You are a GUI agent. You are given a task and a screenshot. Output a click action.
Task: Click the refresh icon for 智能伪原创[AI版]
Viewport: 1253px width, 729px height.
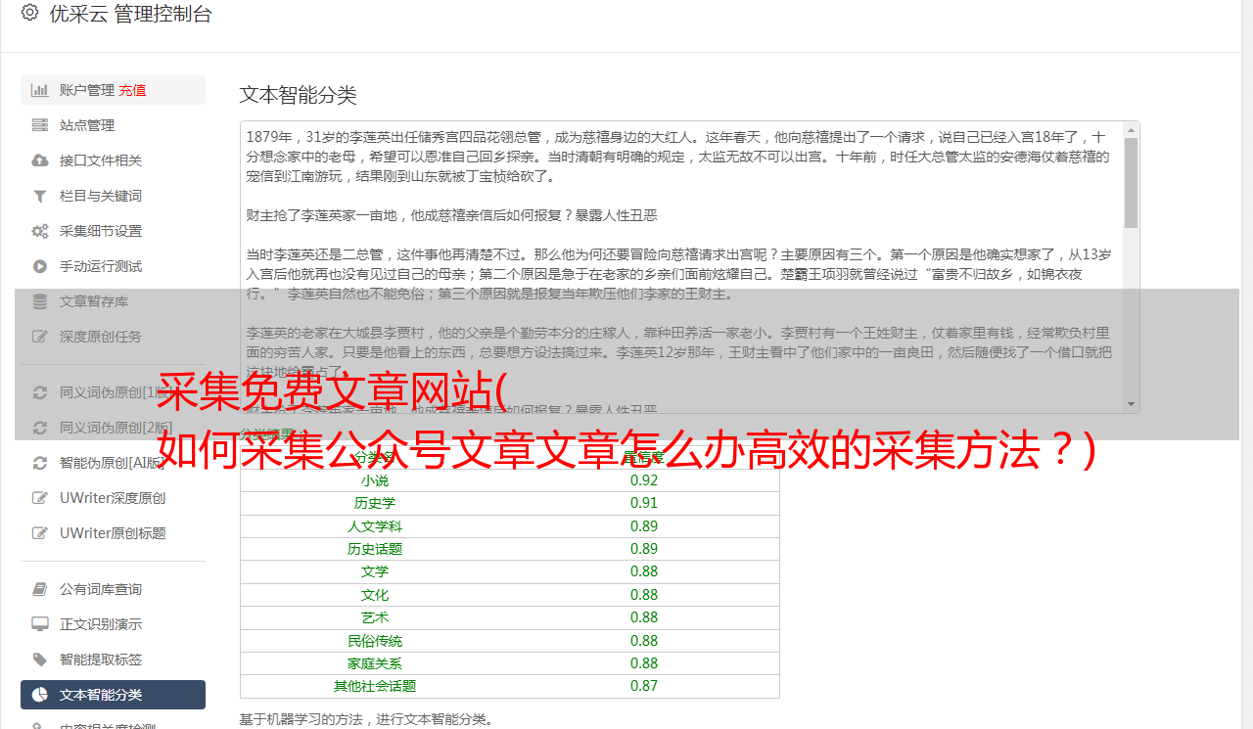click(x=40, y=463)
